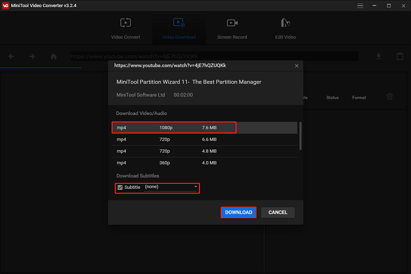Click the home icon
411x274 pixels.
53,56
